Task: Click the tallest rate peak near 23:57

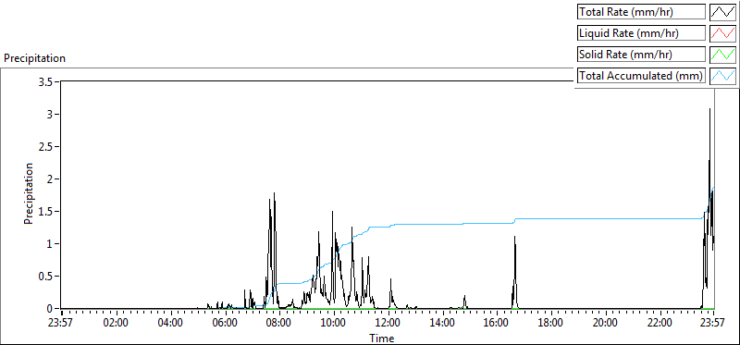Action: (x=709, y=109)
